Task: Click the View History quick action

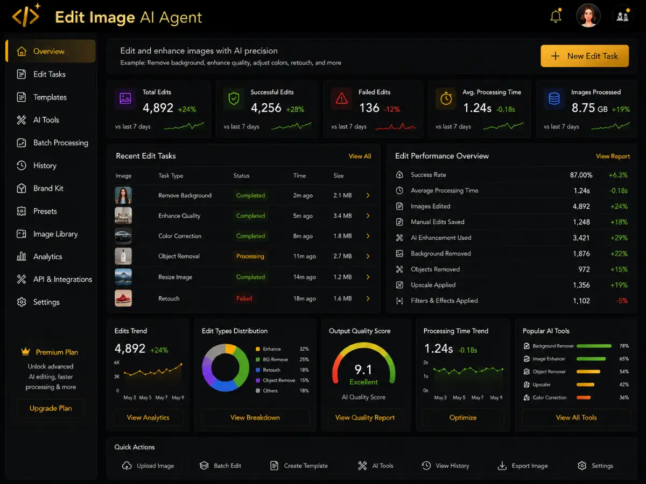Action: click(x=445, y=466)
